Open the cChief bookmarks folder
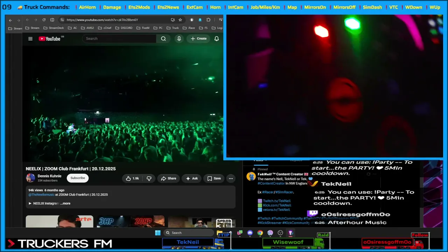This screenshot has height=252, width=448. coord(105,28)
